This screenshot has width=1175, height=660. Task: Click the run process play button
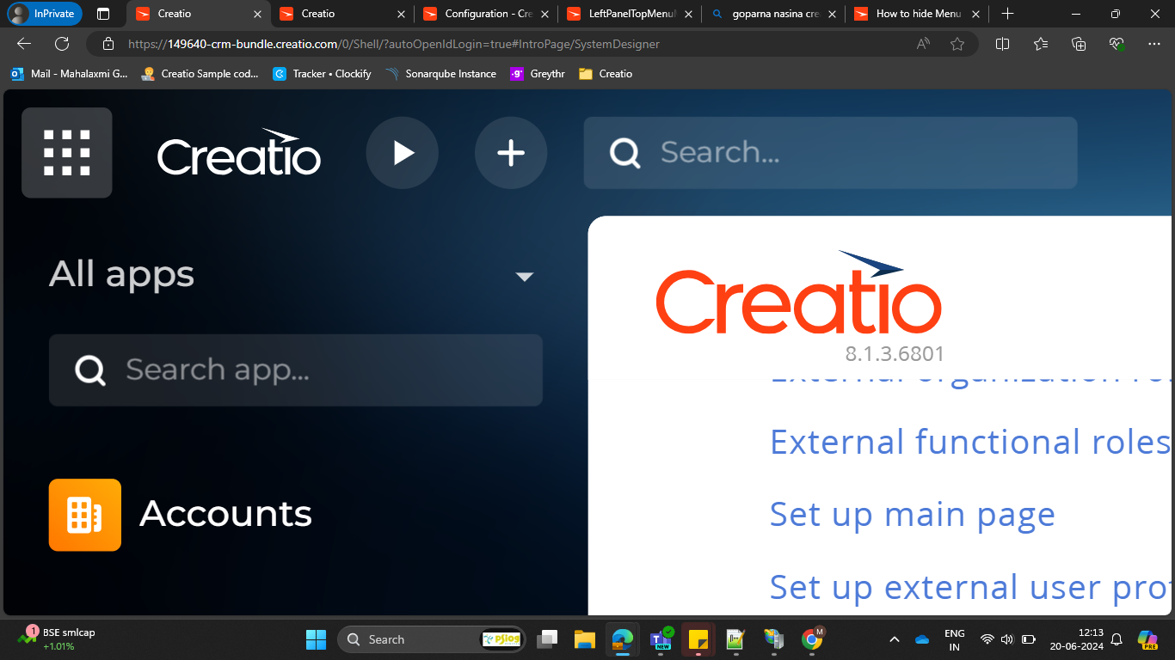pyautogui.click(x=403, y=153)
